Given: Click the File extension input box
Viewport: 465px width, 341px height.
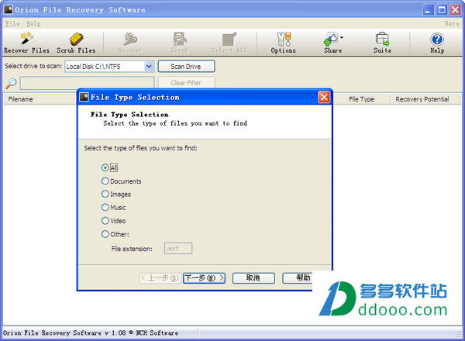Looking at the screenshot, I should pyautogui.click(x=178, y=249).
